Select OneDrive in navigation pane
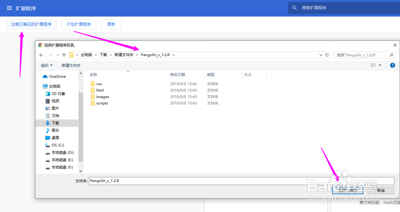 click(x=54, y=77)
